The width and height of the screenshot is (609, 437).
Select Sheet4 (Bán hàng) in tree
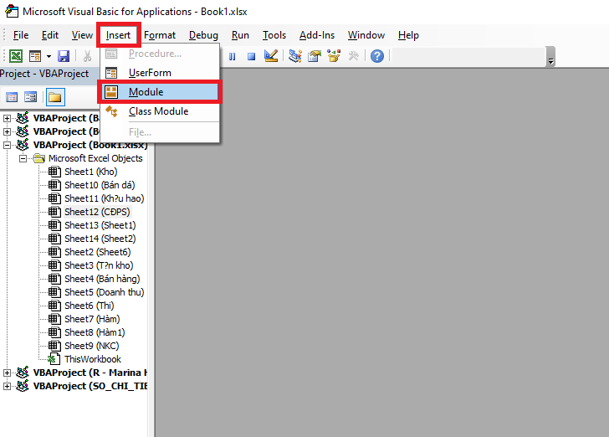click(x=102, y=279)
